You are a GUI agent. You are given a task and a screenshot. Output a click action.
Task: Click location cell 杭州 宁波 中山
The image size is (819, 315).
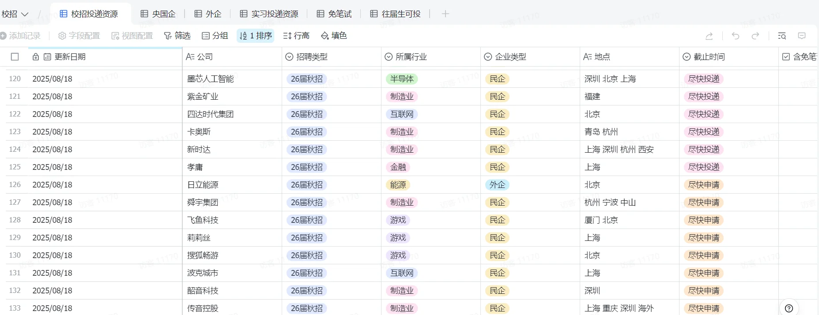click(x=630, y=202)
